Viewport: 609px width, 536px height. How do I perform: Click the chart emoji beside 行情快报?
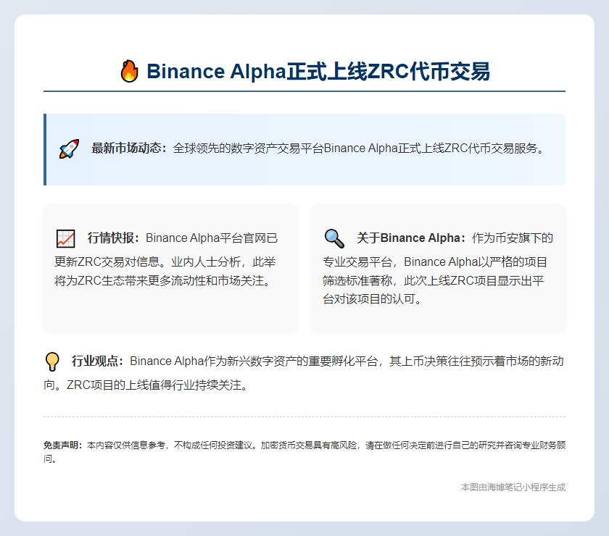[66, 239]
